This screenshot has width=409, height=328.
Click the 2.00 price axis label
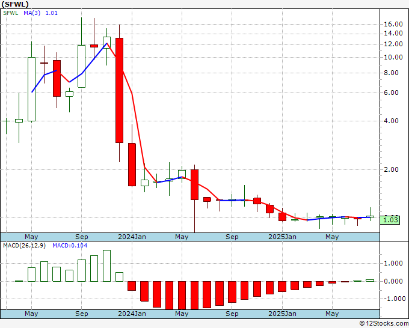point(392,169)
